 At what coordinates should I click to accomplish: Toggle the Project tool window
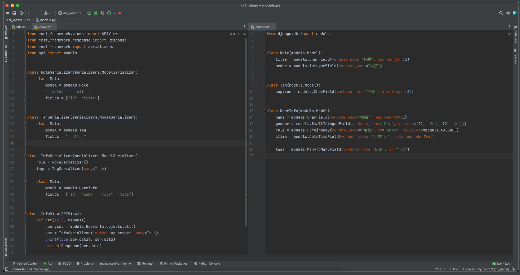click(6, 32)
